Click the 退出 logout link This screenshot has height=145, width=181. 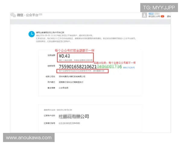(169, 16)
